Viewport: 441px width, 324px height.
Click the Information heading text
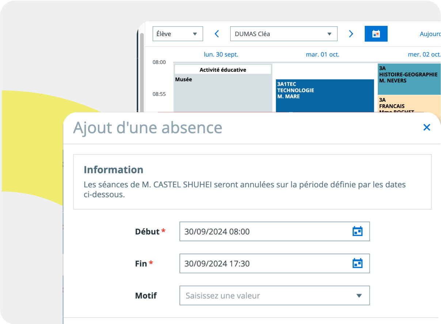coord(113,170)
